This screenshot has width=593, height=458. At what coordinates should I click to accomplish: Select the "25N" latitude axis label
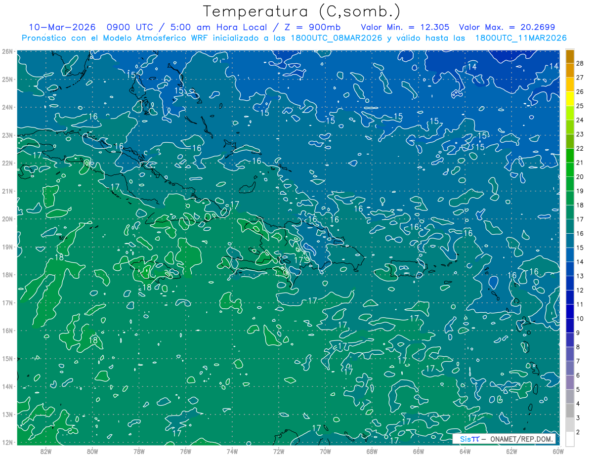(7, 79)
